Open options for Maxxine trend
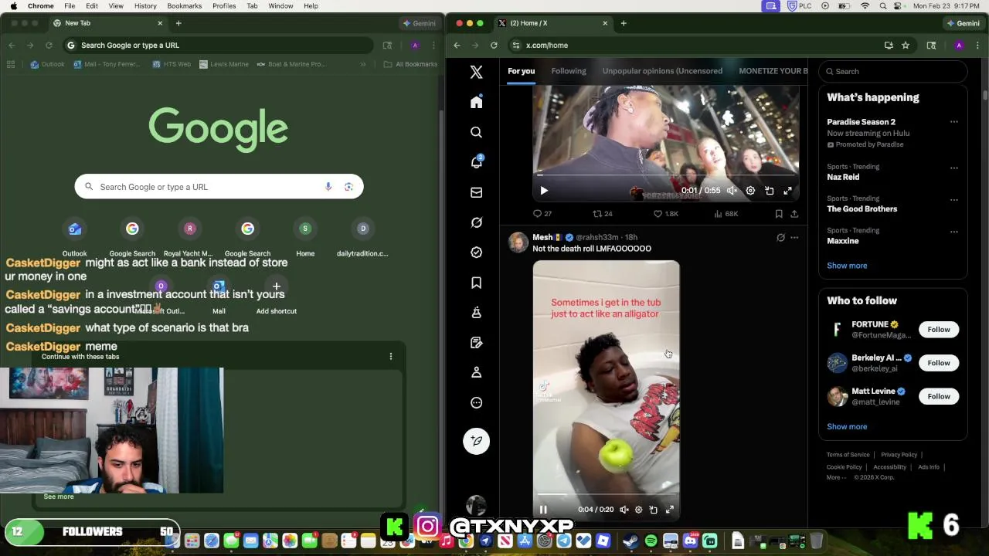The width and height of the screenshot is (989, 556). pos(954,231)
